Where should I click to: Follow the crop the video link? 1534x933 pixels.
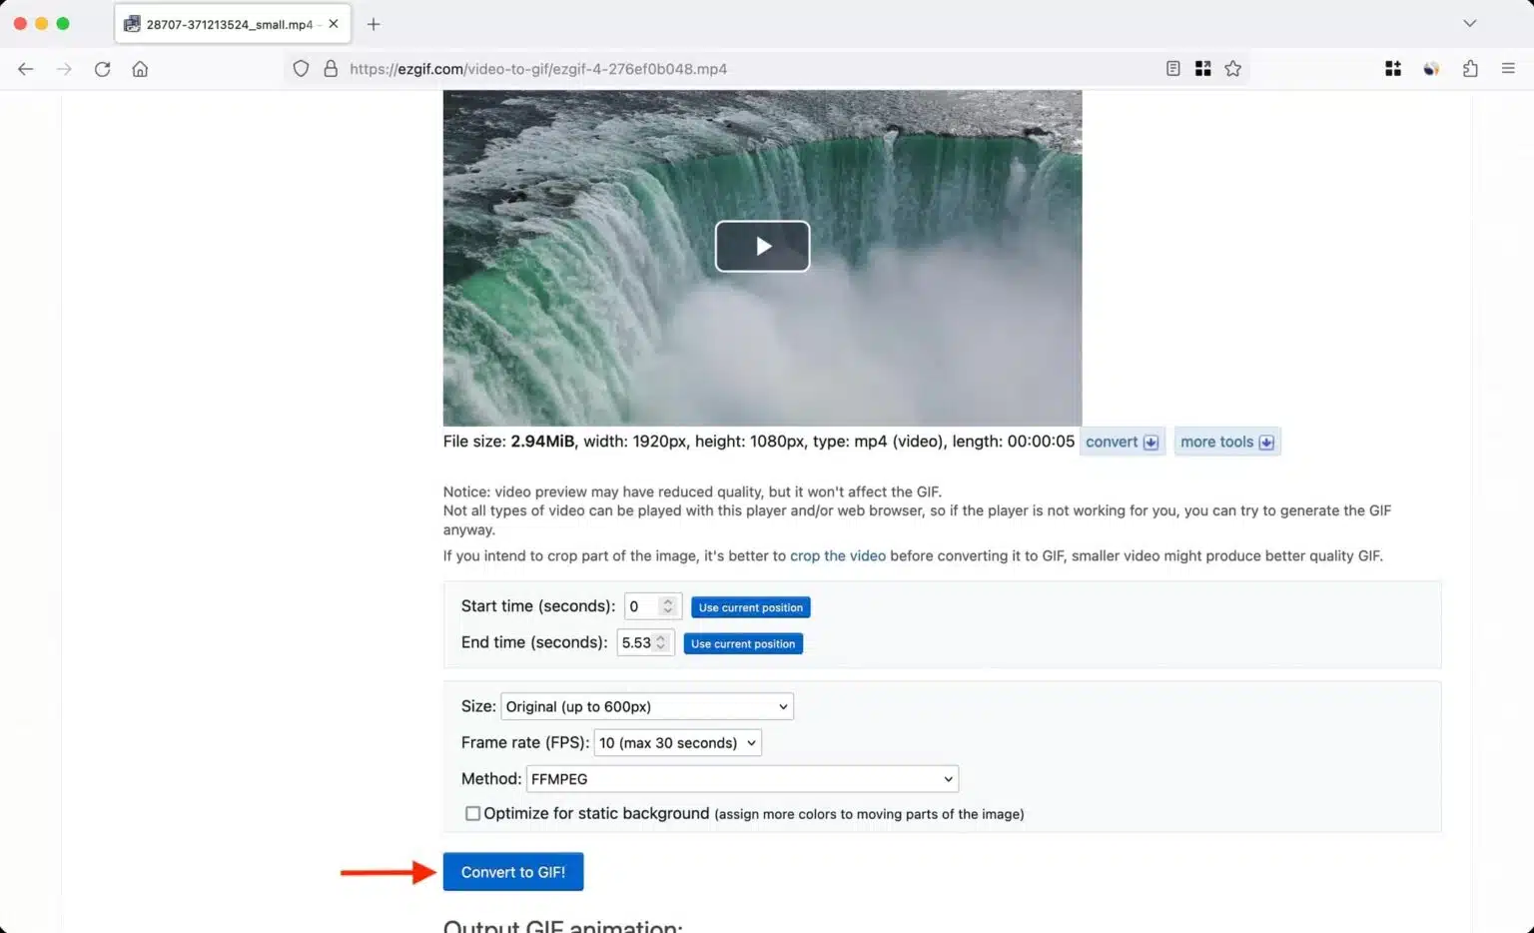[x=837, y=555]
